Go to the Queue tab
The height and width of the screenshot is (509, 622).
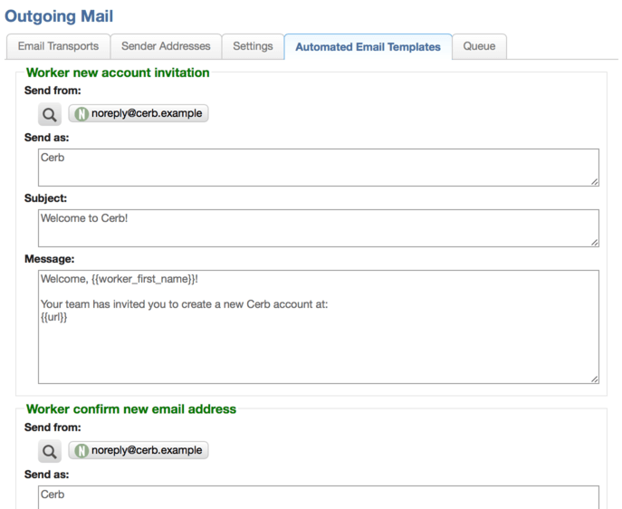479,46
